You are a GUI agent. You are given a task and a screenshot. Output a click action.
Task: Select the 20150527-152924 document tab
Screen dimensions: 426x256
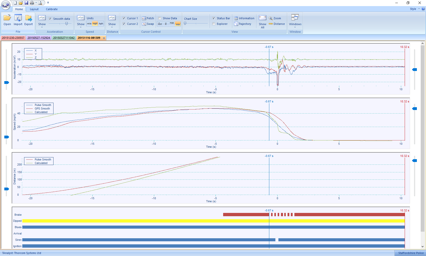[39, 38]
